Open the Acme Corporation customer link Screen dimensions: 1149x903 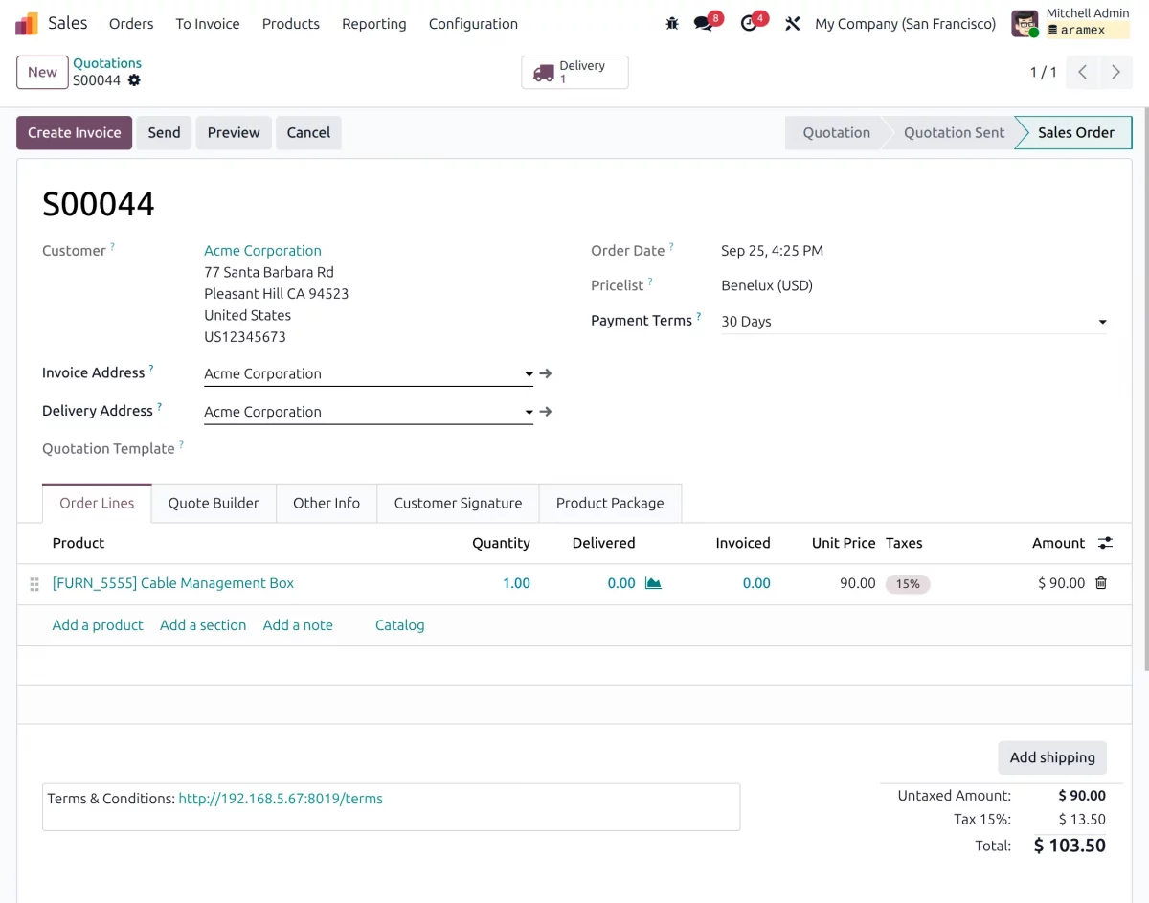pos(262,251)
